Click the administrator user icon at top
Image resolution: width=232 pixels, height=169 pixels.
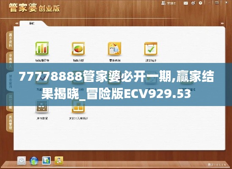163,3
